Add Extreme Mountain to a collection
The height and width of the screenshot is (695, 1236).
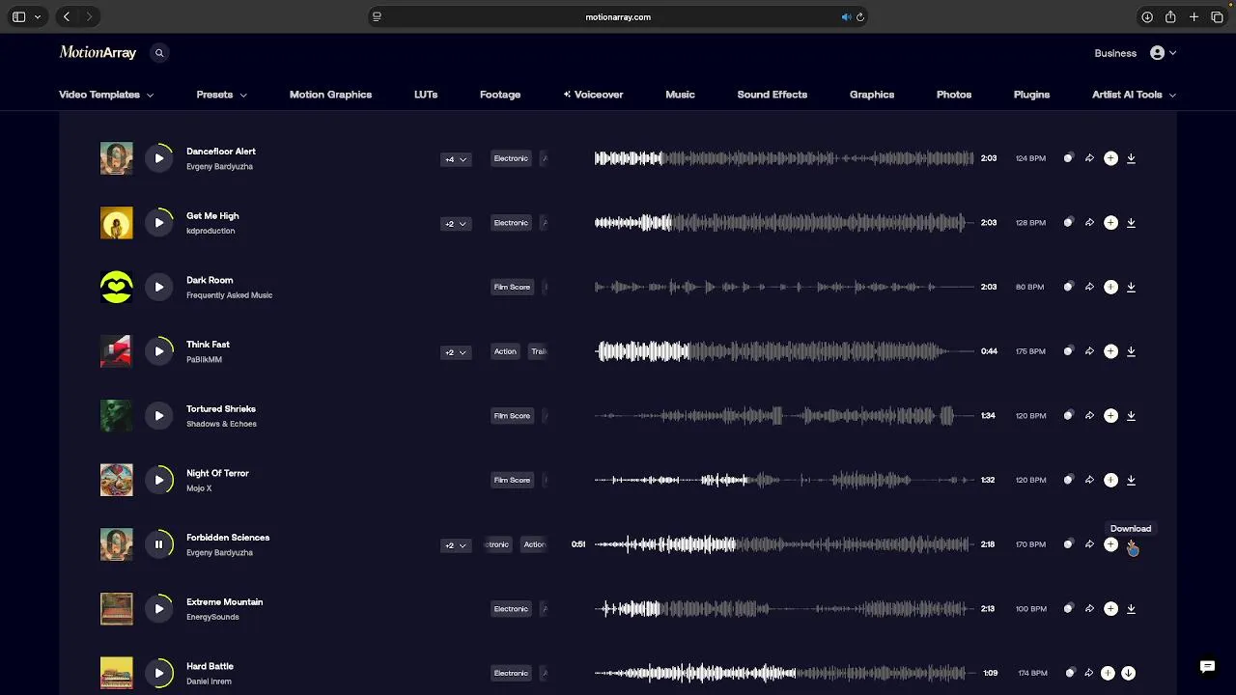(1110, 609)
